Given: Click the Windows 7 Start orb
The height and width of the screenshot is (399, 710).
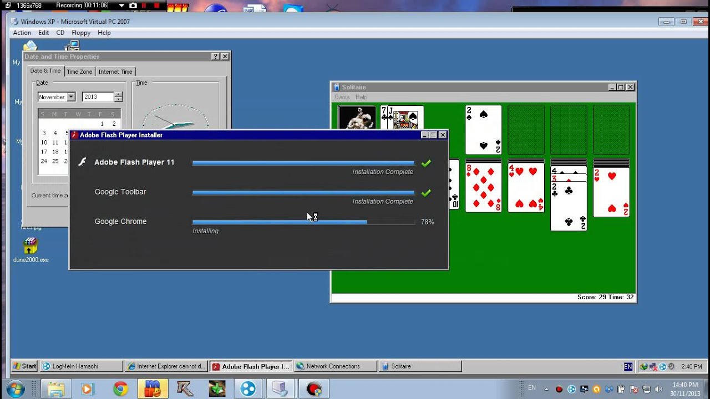Looking at the screenshot, I should point(15,388).
